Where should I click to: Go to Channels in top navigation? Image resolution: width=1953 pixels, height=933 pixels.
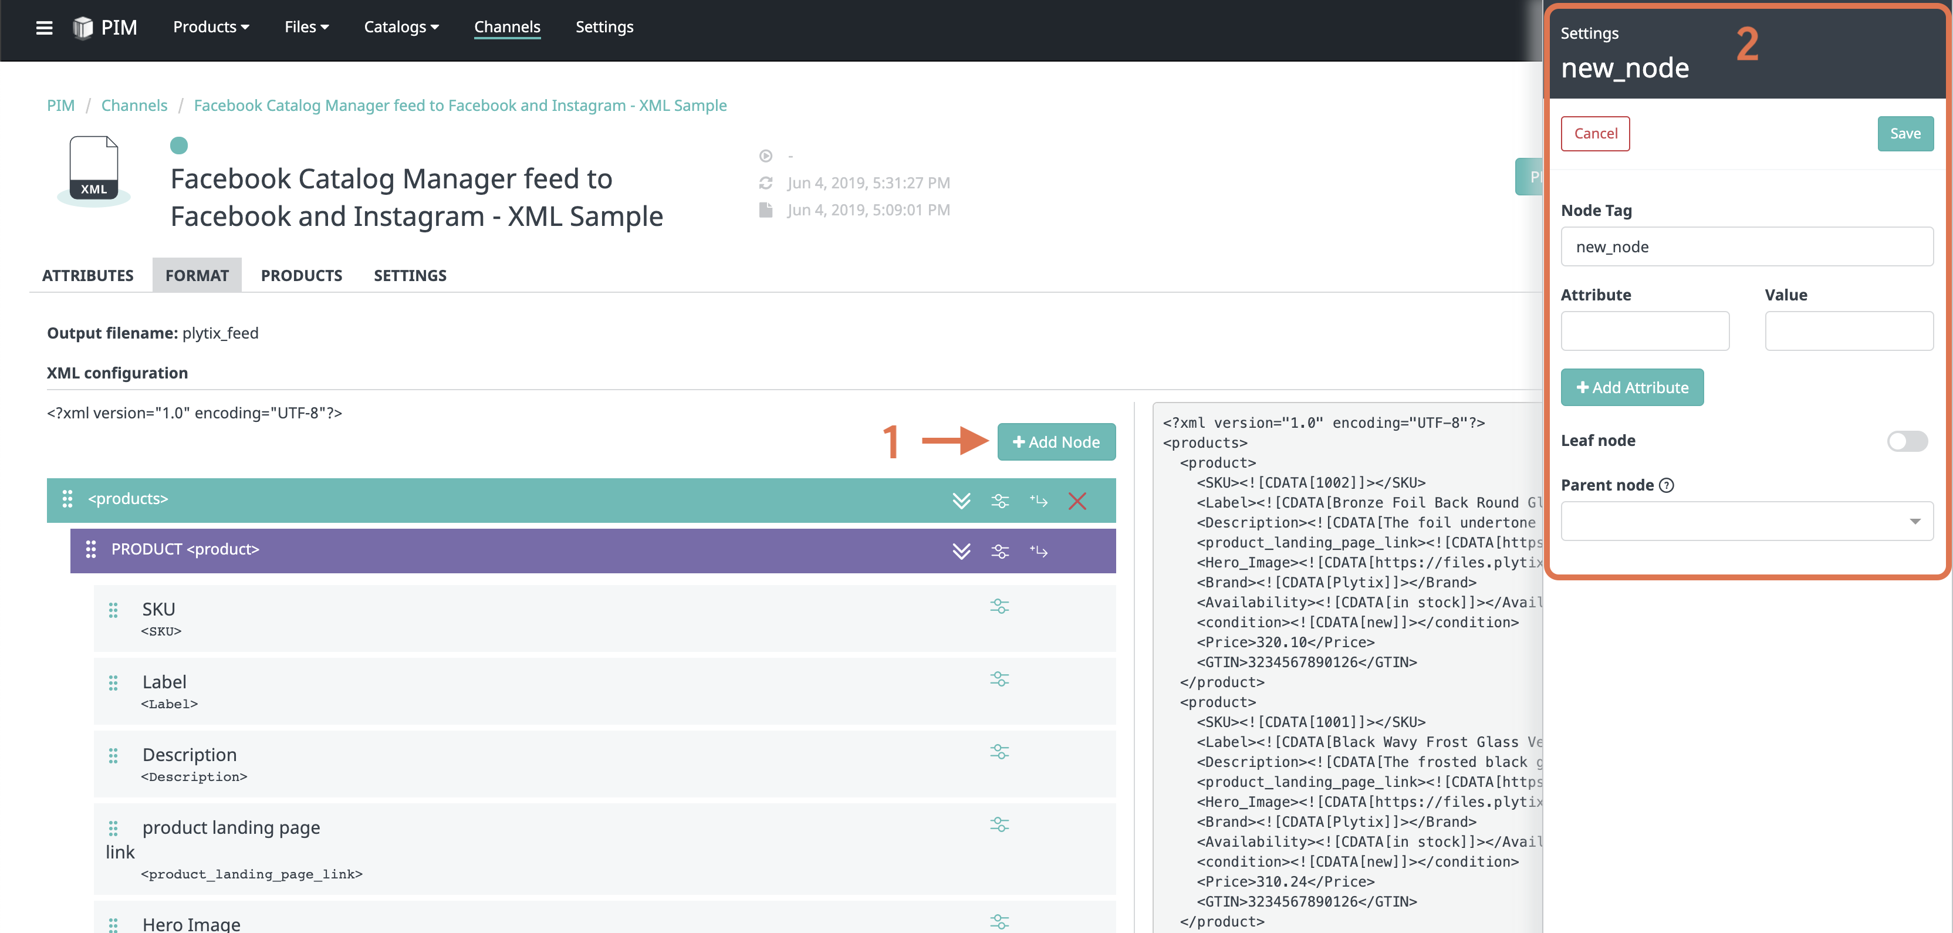[507, 27]
